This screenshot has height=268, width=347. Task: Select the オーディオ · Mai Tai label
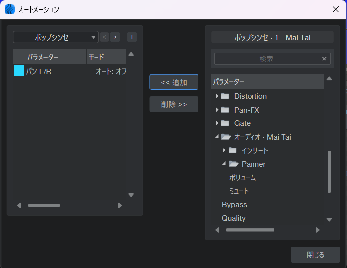pos(263,137)
